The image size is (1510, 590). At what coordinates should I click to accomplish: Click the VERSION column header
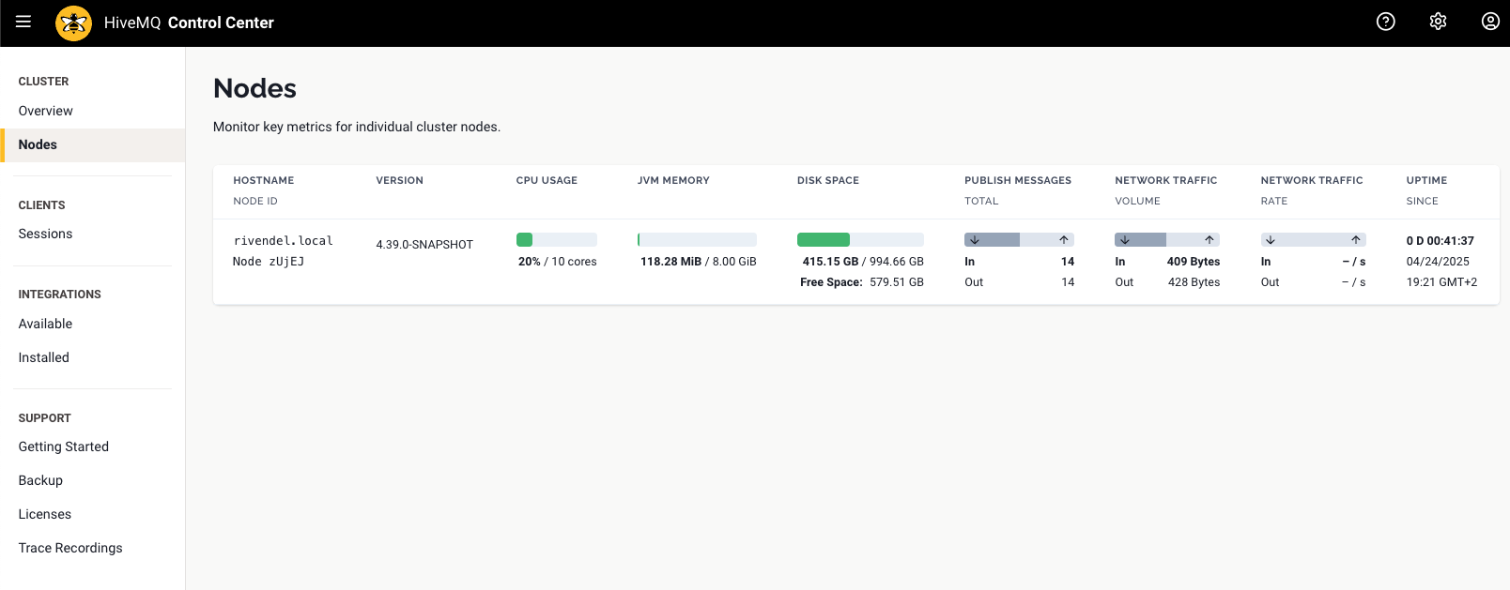pyautogui.click(x=400, y=180)
